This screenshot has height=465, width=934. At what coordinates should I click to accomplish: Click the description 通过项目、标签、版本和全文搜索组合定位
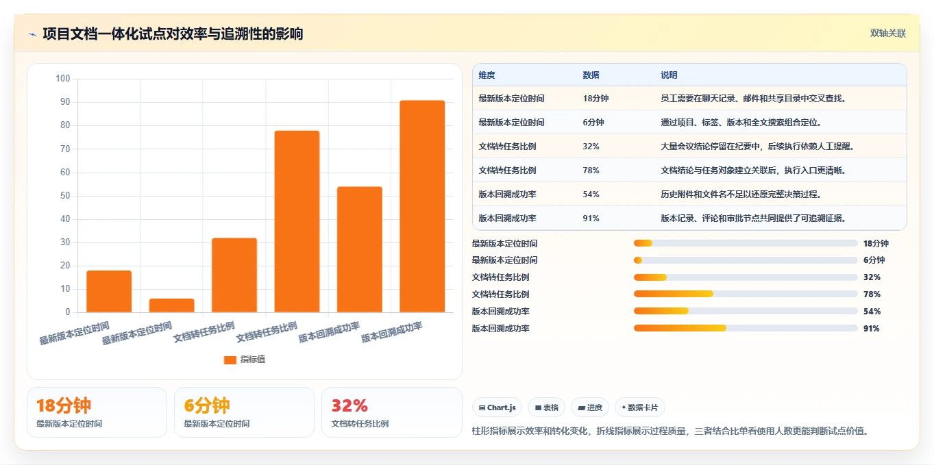[741, 123]
